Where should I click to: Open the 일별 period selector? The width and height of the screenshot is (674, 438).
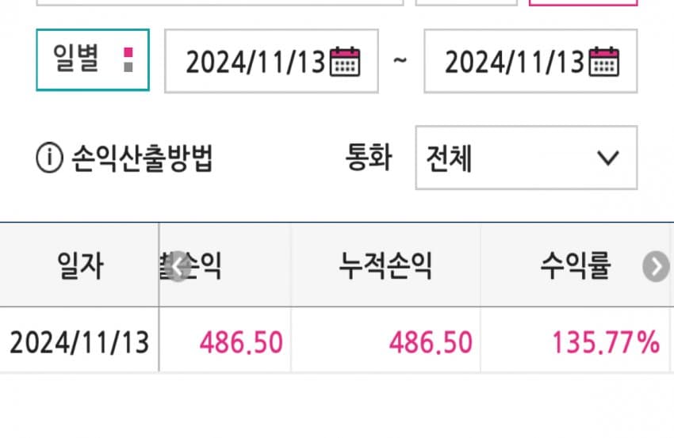(93, 59)
